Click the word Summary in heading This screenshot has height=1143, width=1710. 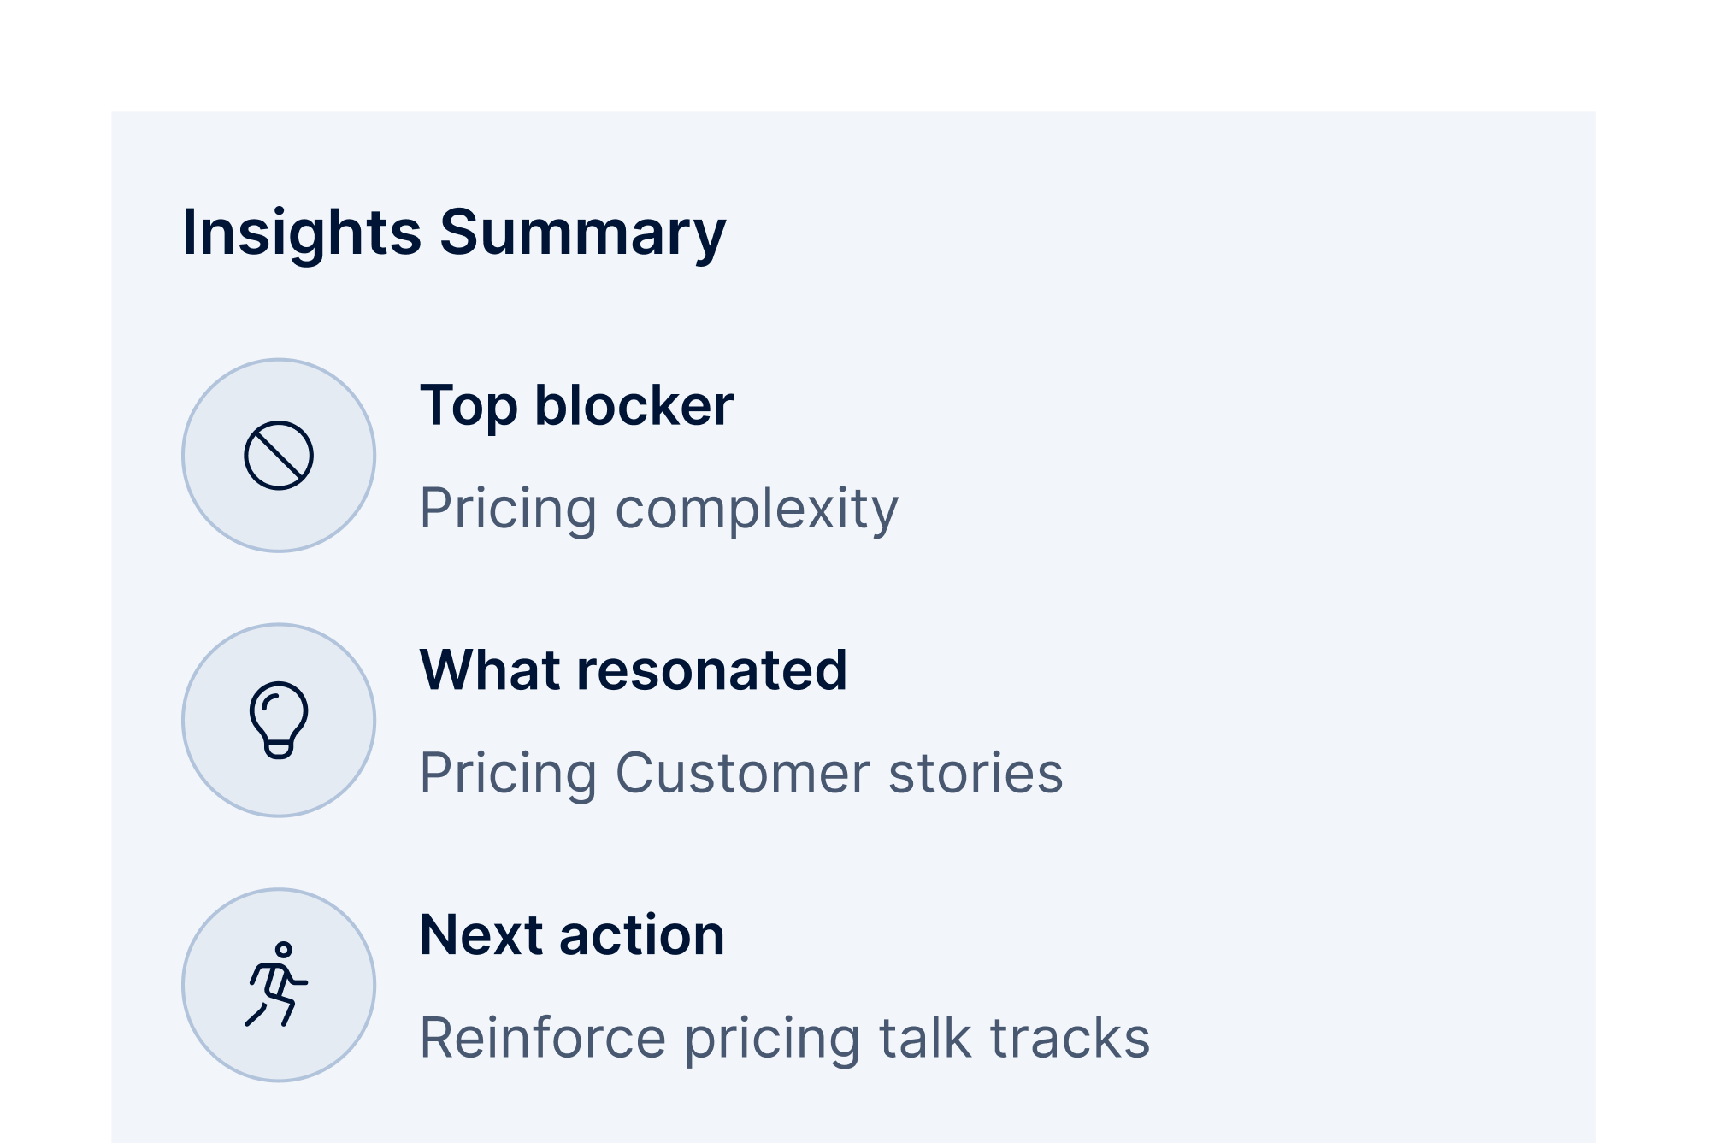(582, 233)
